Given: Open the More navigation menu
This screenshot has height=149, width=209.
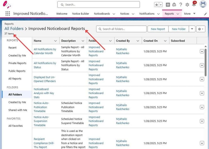Looking at the screenshot, I should (x=190, y=14).
